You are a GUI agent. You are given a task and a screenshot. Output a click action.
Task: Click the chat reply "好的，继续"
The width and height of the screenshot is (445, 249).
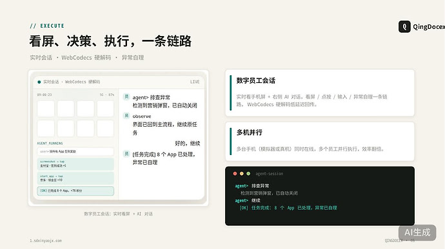(x=187, y=143)
